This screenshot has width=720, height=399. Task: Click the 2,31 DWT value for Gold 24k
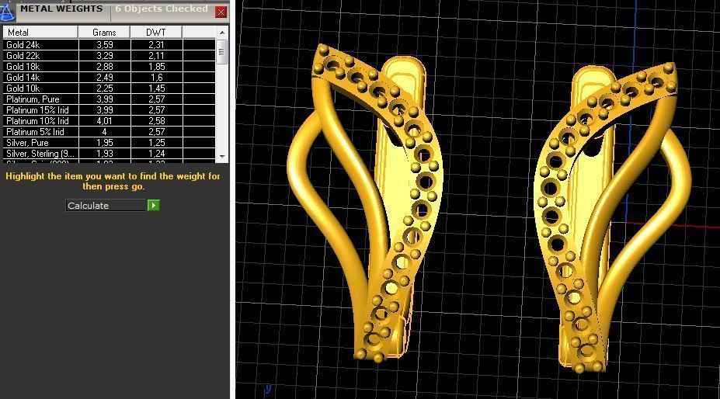click(x=157, y=45)
